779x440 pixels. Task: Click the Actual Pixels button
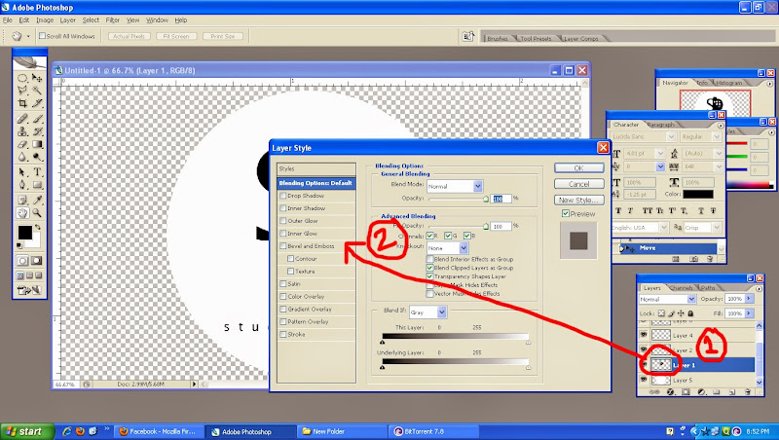coord(129,36)
